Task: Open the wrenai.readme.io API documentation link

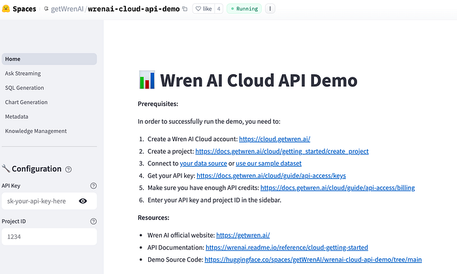Action: pos(287,247)
